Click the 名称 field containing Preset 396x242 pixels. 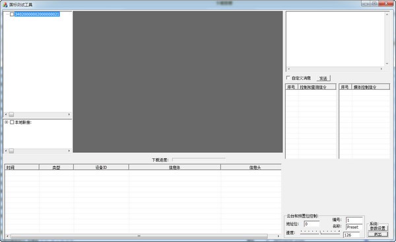coord(354,227)
